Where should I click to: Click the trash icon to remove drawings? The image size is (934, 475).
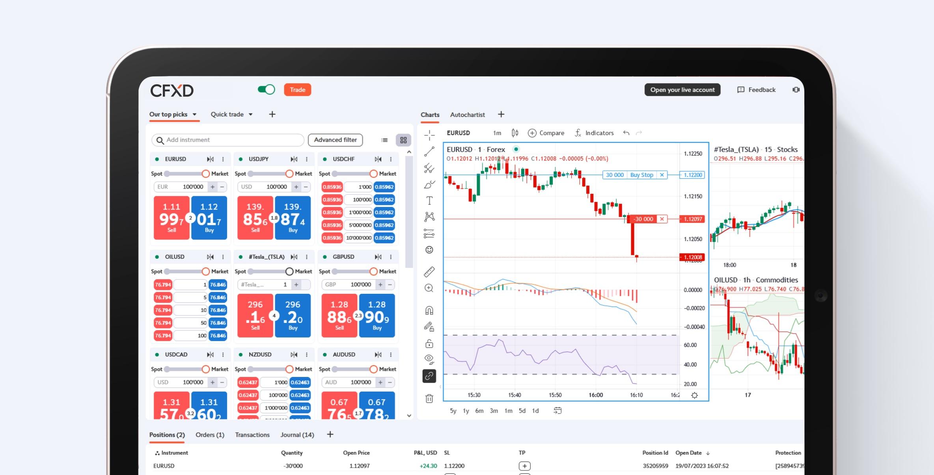tap(429, 399)
